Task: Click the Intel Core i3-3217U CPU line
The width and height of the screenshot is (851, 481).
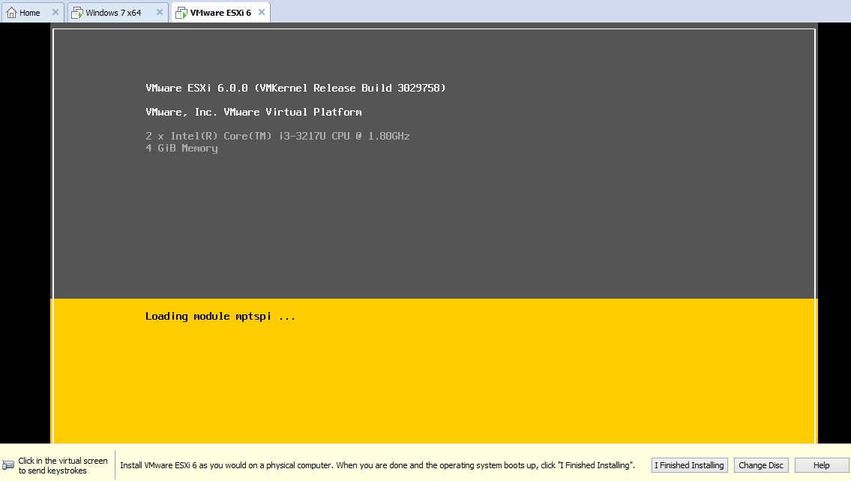Action: 277,136
